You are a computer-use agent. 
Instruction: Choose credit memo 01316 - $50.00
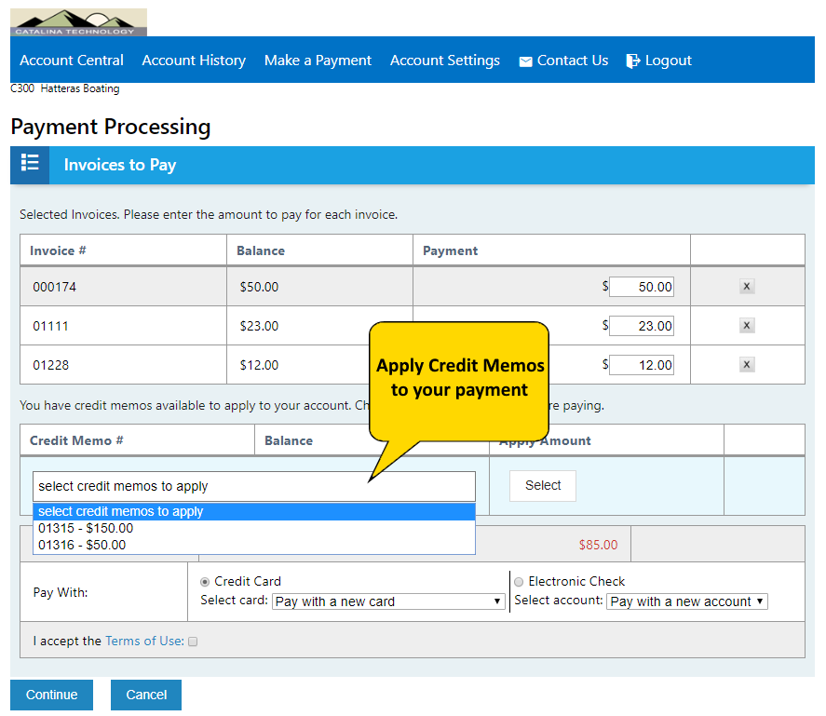[x=254, y=545]
